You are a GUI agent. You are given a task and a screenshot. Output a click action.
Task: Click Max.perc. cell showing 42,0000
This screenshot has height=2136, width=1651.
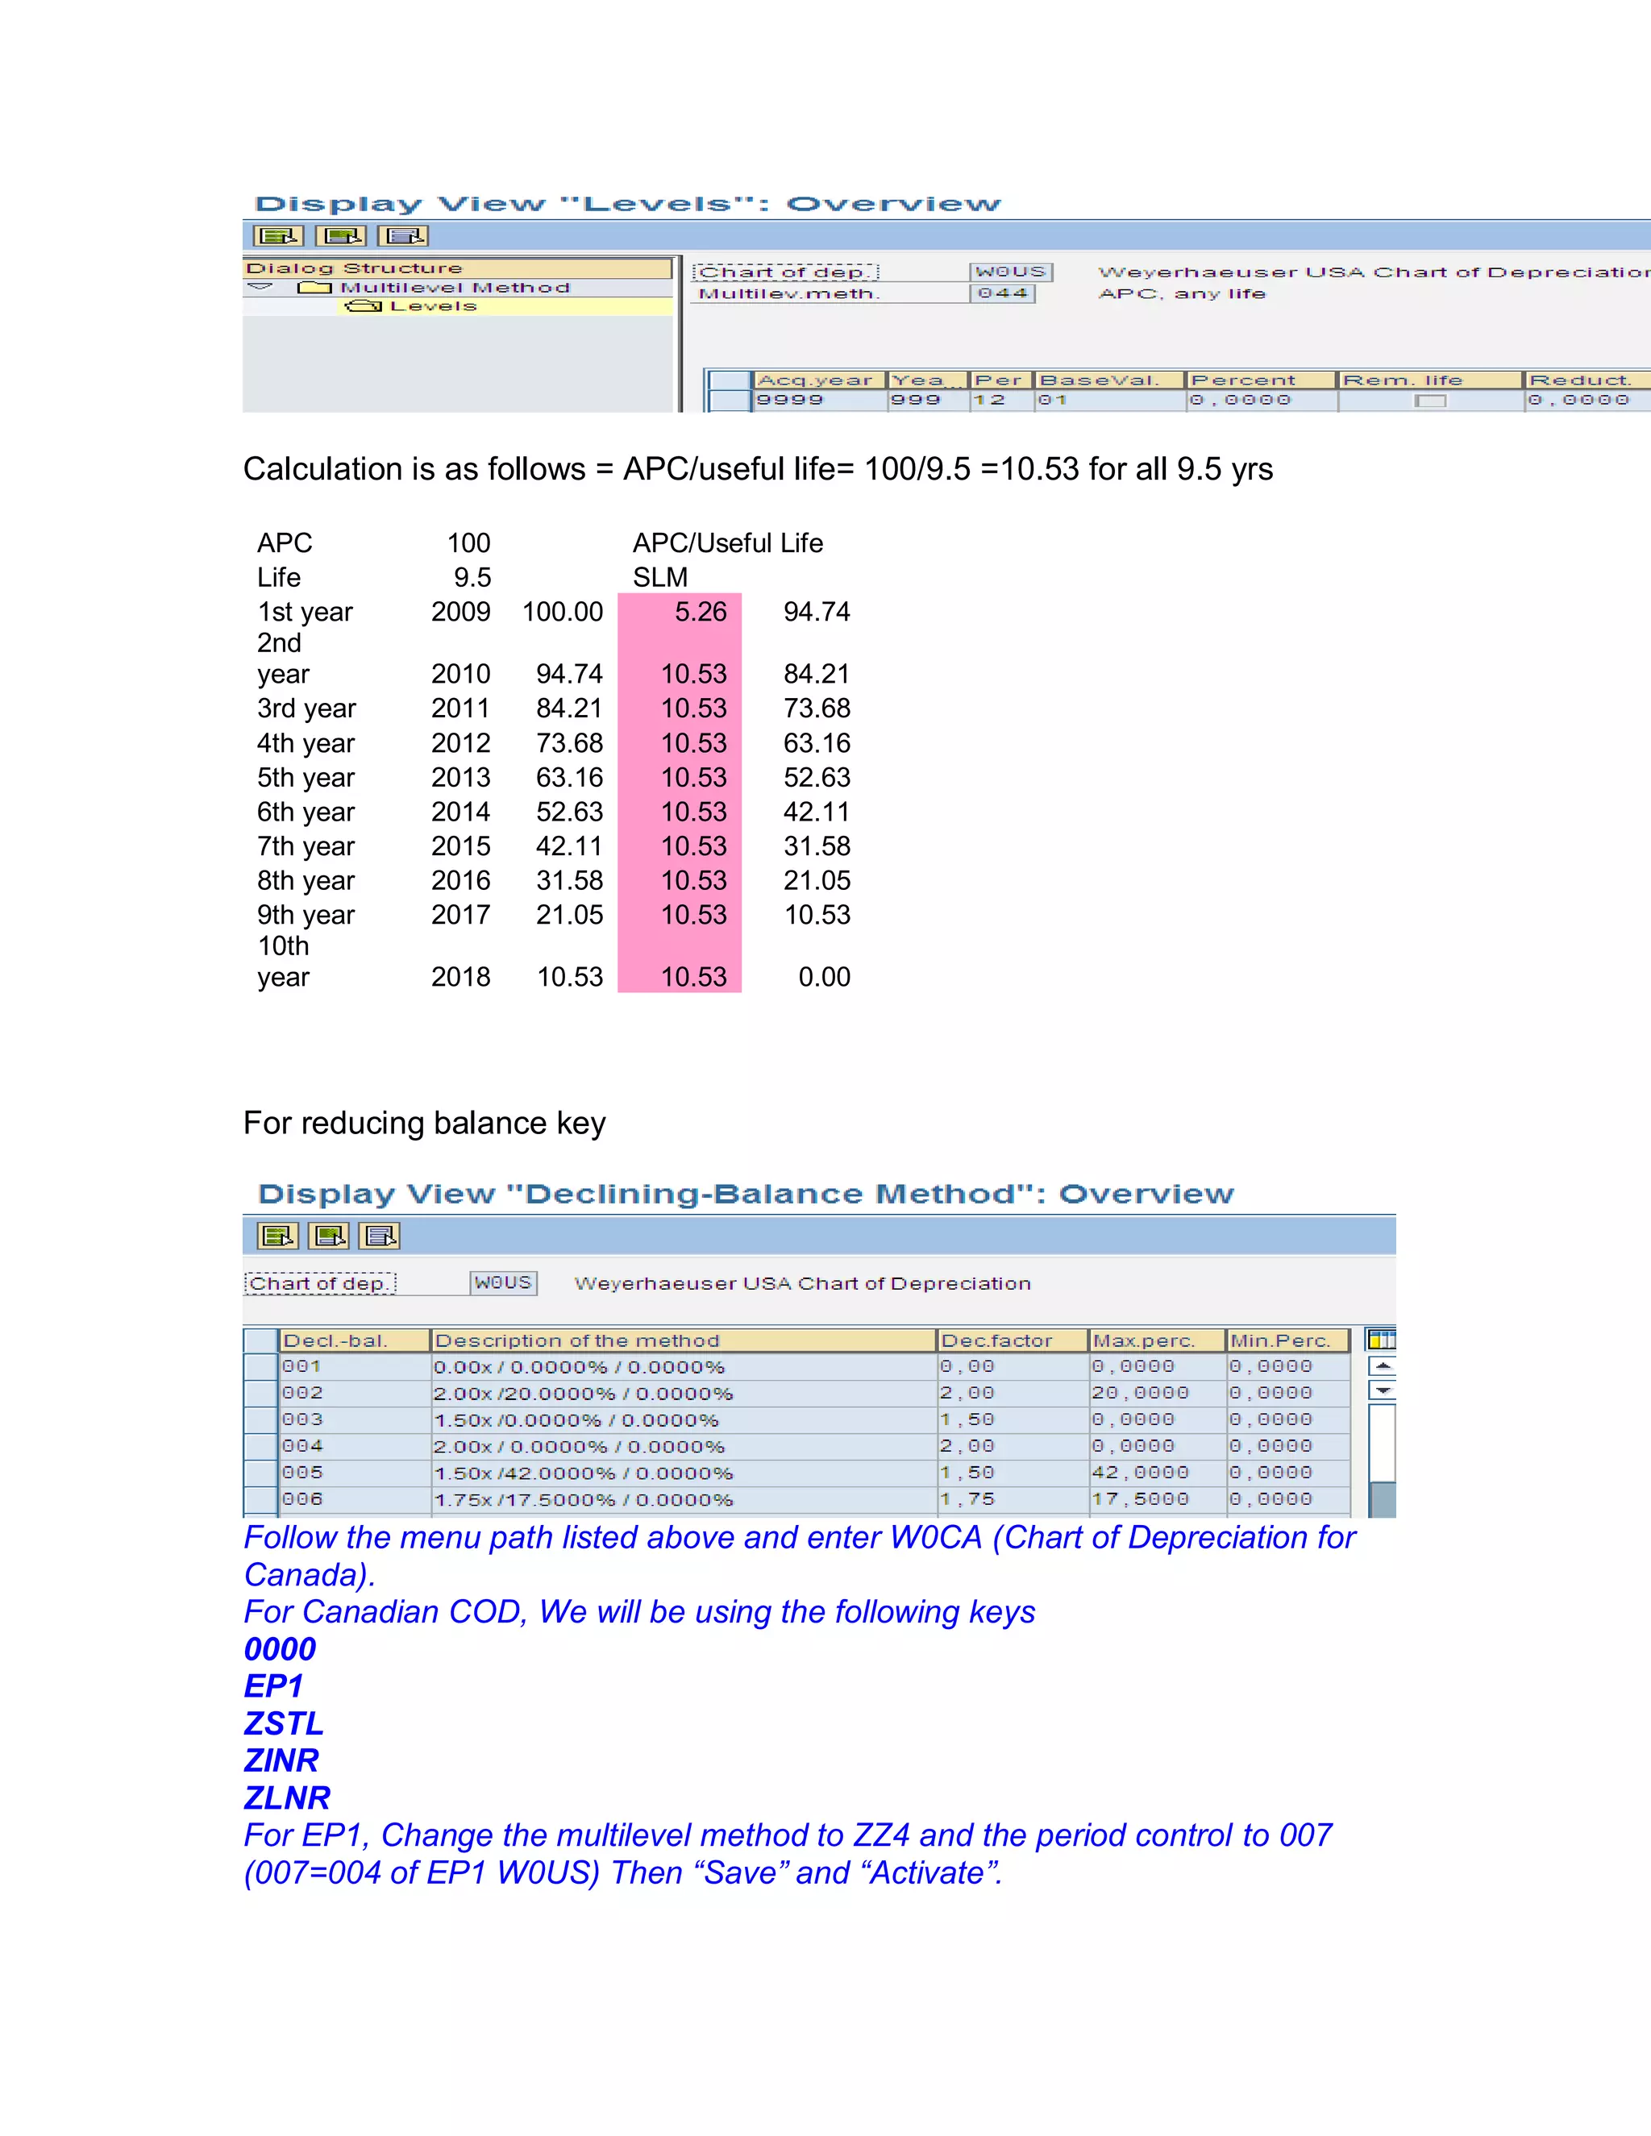1158,1473
